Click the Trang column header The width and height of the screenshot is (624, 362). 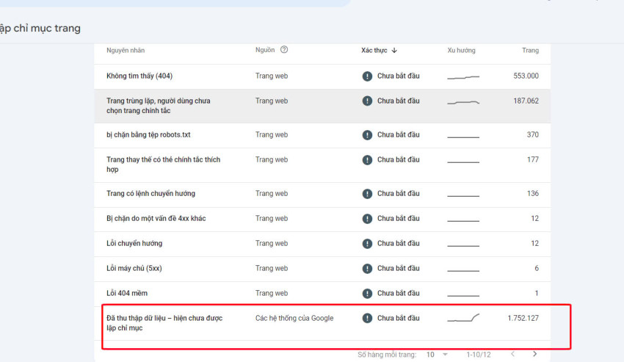click(x=530, y=51)
